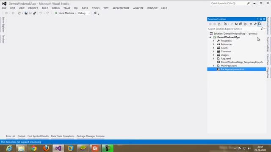Screen dimensions: 271x152
Task: Expand the MainPage.xaml node
Action: (213, 66)
